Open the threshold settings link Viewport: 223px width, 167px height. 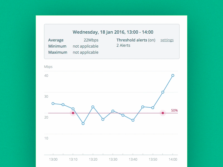pos(167,40)
